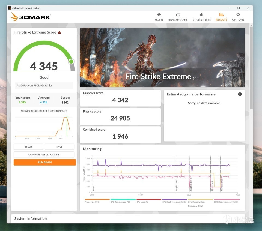262x231 pixels.
Task: Maximize the 3DMark window
Action: [x=239, y=8]
